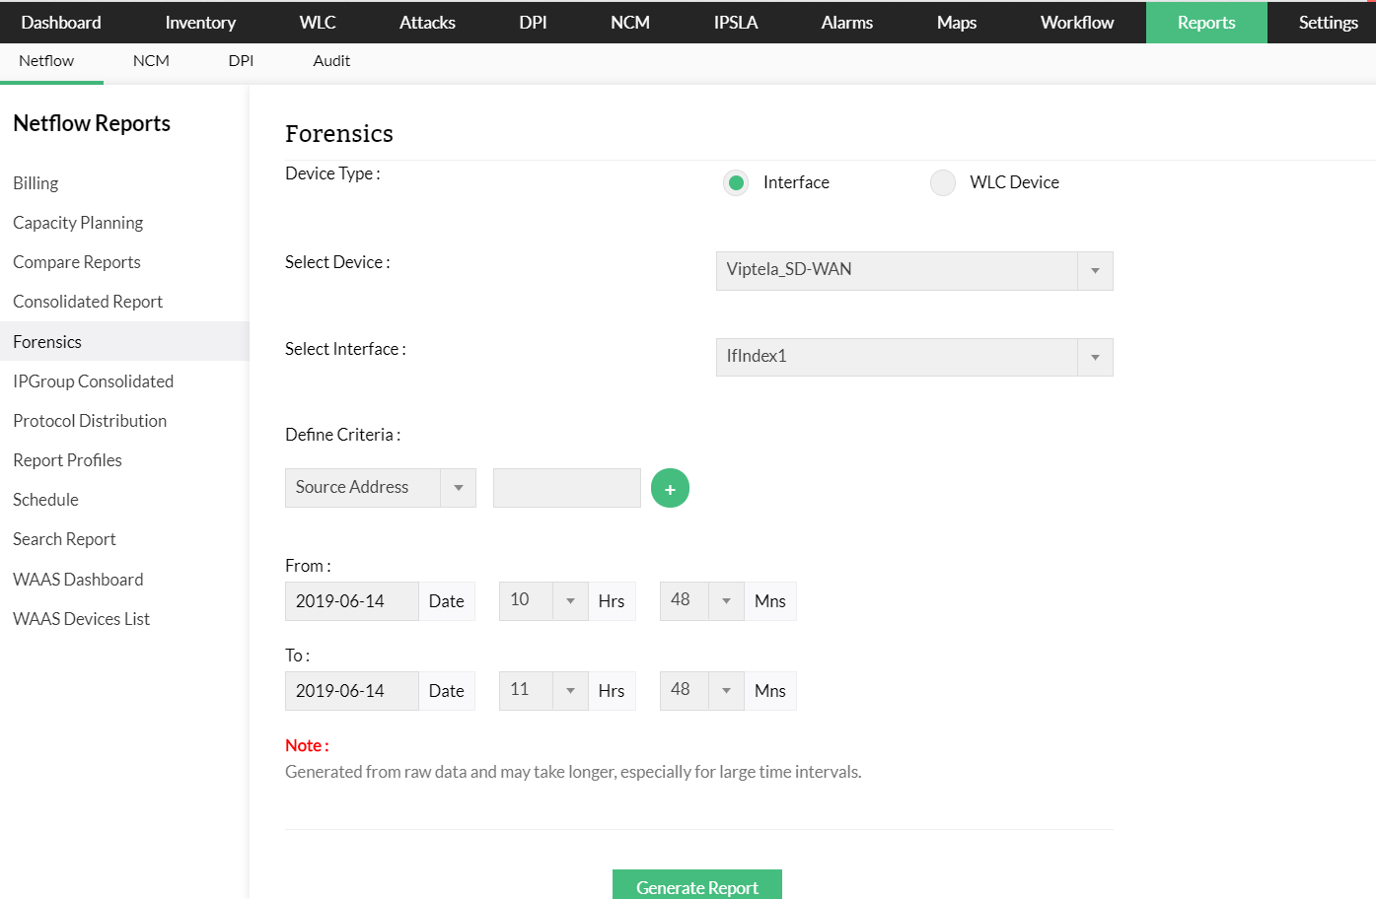Open the From hours dropdown
This screenshot has width=1376, height=899.
point(543,600)
